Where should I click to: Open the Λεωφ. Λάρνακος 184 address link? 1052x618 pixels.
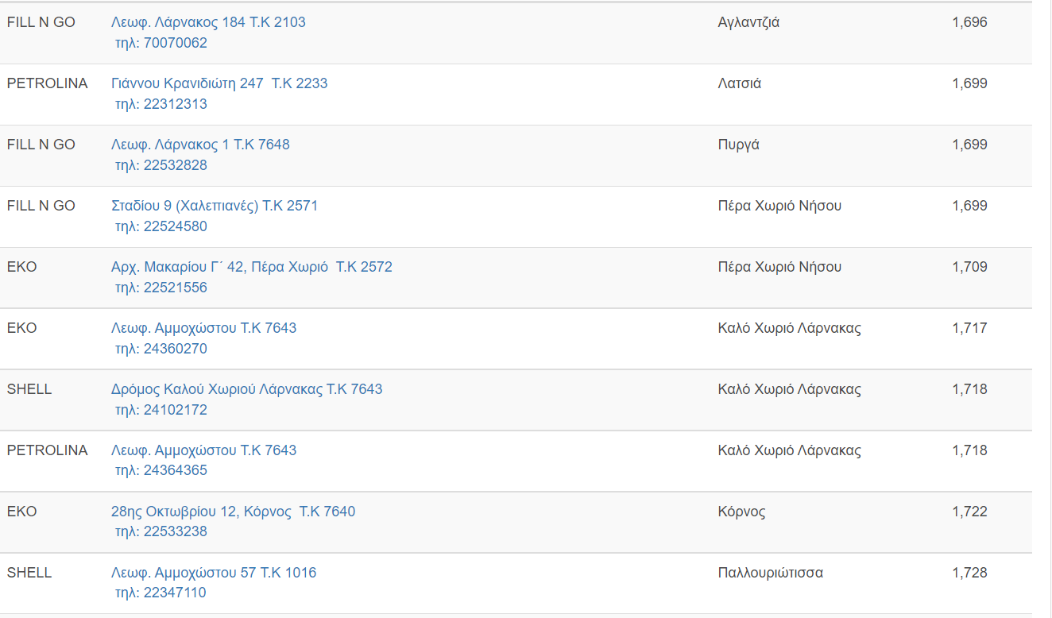[208, 22]
